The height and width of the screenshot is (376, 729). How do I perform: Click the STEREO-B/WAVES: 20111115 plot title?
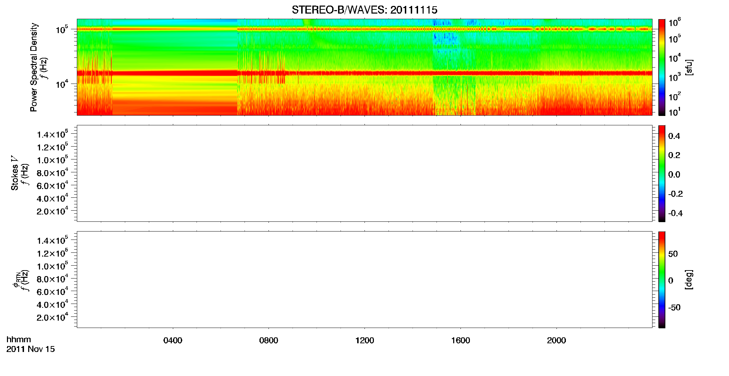(x=364, y=10)
